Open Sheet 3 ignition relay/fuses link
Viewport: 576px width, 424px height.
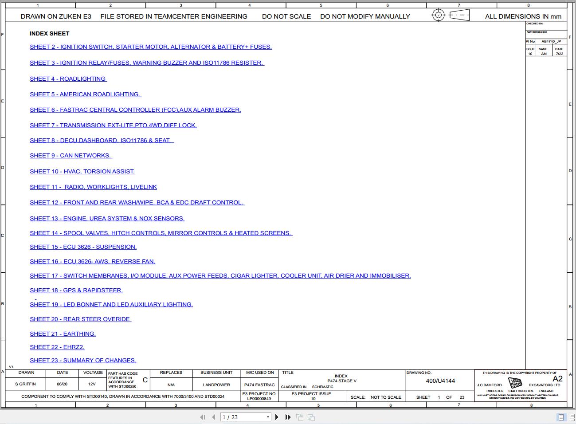147,63
